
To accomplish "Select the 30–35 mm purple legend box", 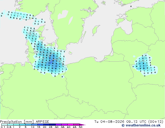I will click(x=58, y=125).
